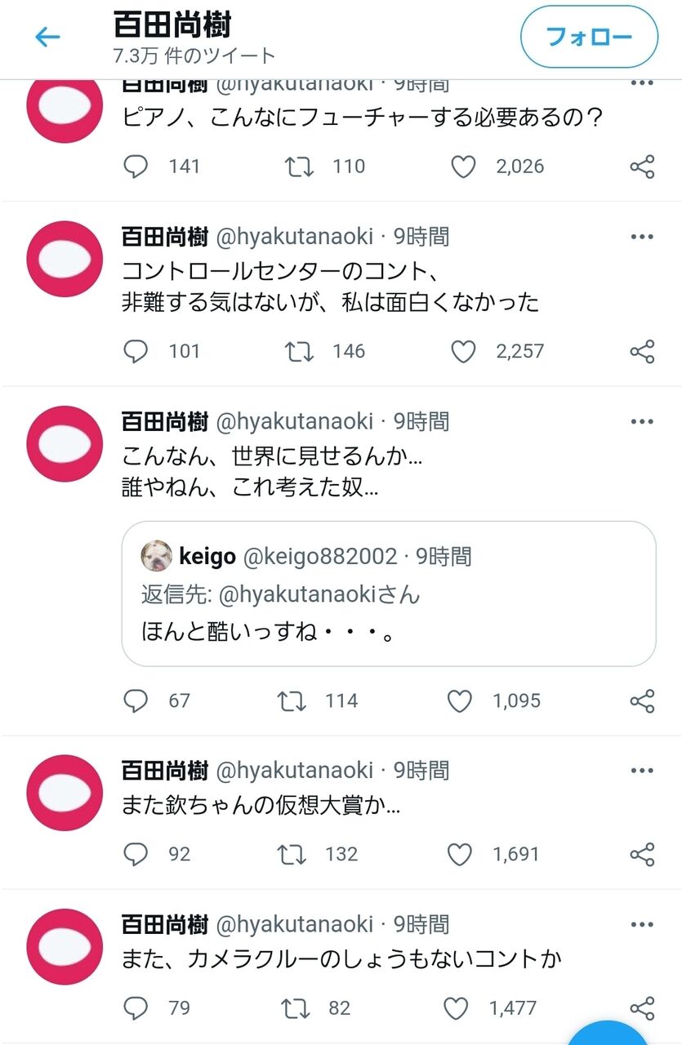Open more options on 仮想大賞 tweet

[x=642, y=770]
